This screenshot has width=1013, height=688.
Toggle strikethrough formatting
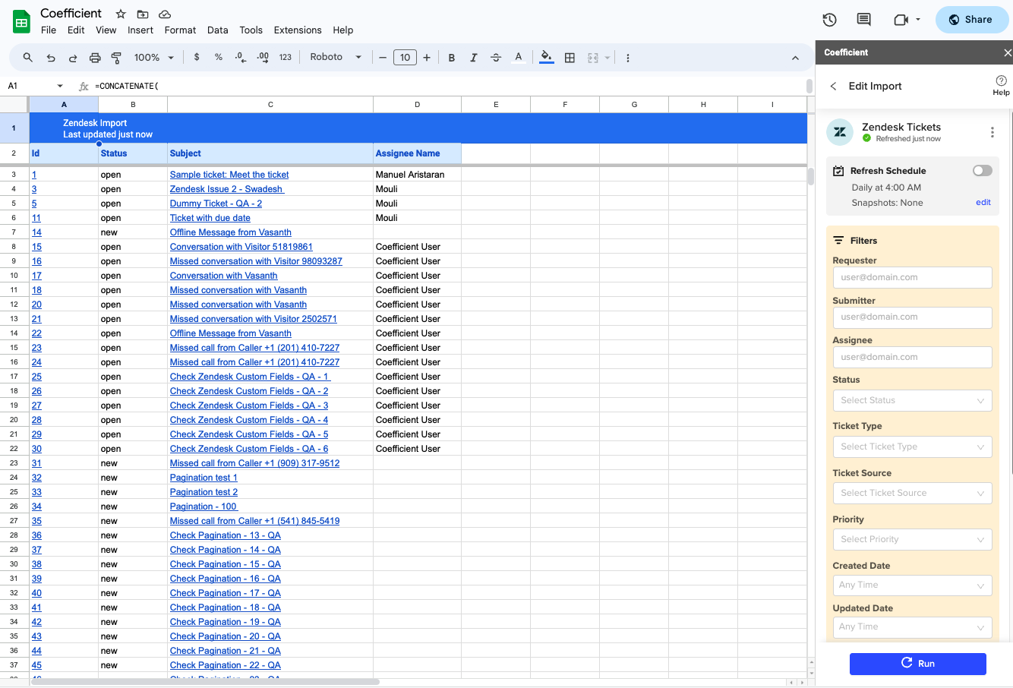pyautogui.click(x=496, y=58)
